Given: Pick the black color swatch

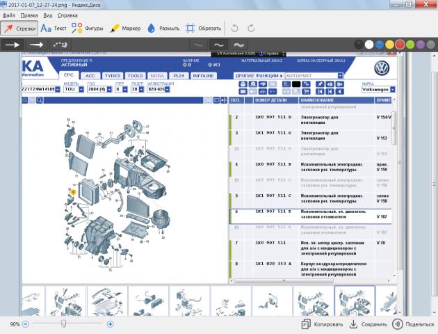Looking at the screenshot, I should (359, 45).
